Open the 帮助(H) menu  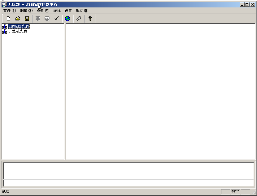point(82,11)
